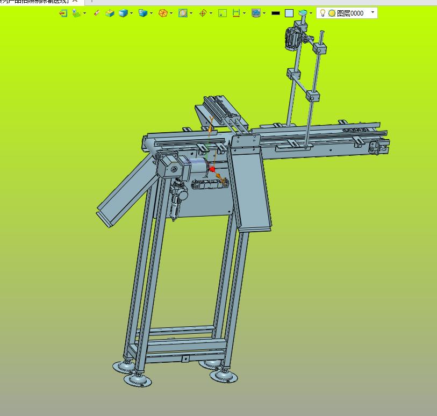
Task: Open dropdown beside view orientation box
Action: [152, 13]
